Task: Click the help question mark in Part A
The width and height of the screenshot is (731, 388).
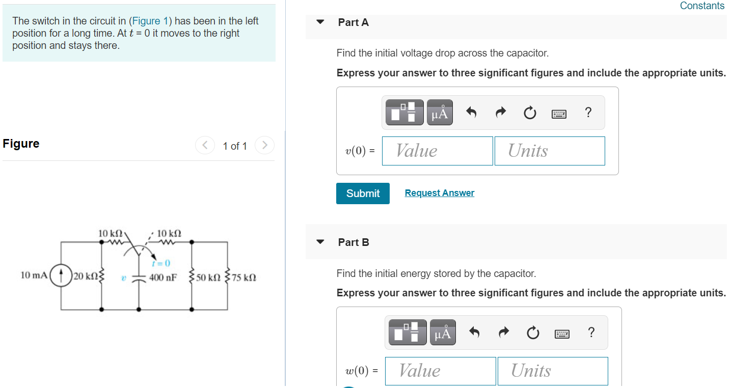Action: tap(588, 113)
